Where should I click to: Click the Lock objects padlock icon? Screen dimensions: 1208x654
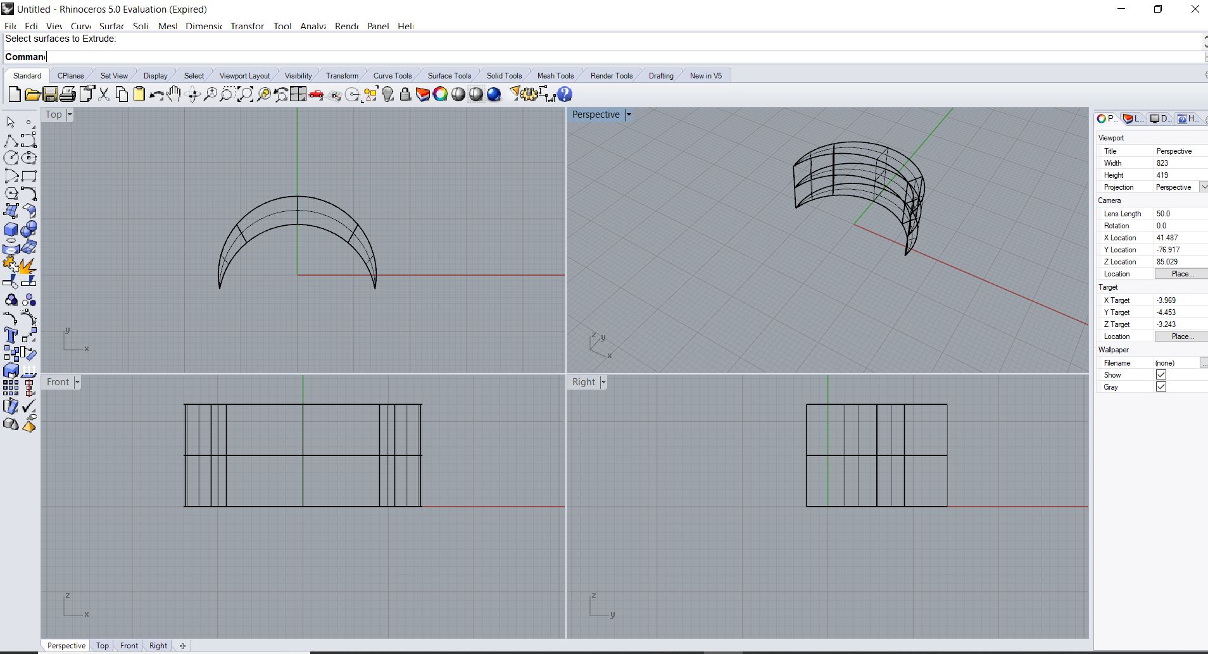[405, 95]
